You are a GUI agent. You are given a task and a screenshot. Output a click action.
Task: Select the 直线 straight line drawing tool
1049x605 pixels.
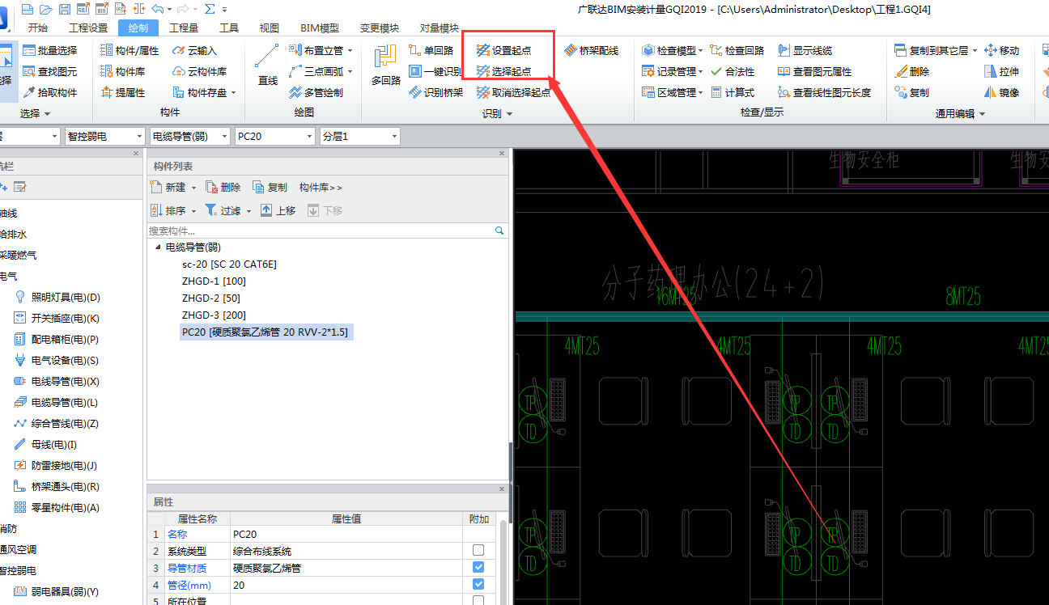(267, 65)
